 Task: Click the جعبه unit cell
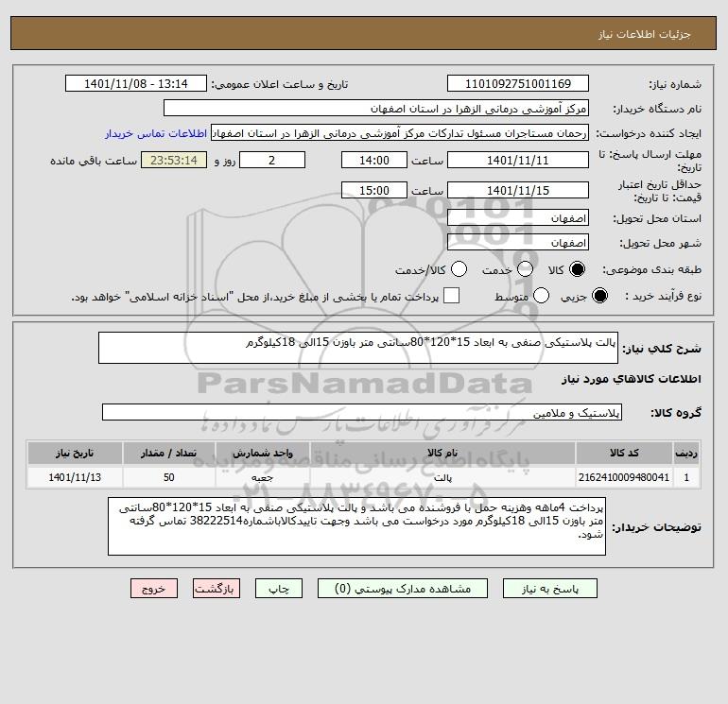[x=262, y=477]
